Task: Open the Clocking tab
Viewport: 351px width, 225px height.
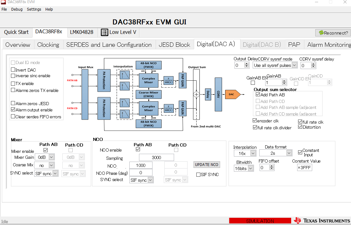Action: [48, 45]
